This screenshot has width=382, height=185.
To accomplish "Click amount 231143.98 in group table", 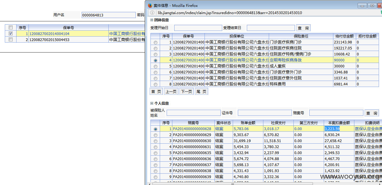I will (343, 42).
